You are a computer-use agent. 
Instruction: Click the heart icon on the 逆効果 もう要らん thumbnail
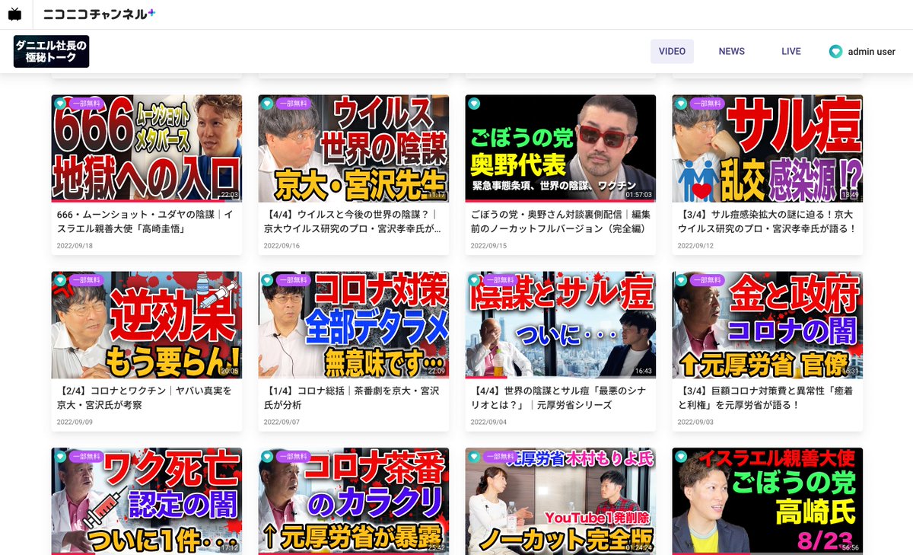click(x=60, y=280)
